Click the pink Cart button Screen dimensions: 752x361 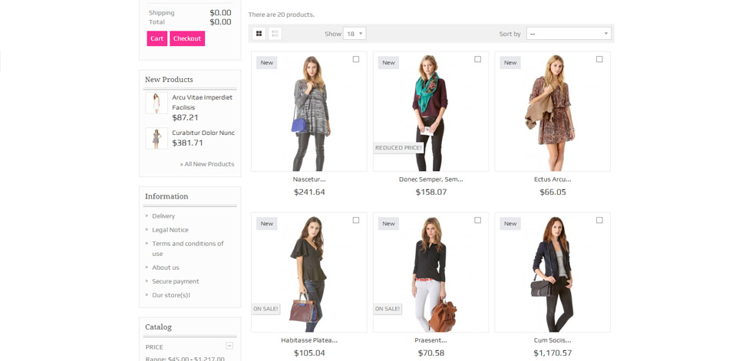tap(157, 39)
